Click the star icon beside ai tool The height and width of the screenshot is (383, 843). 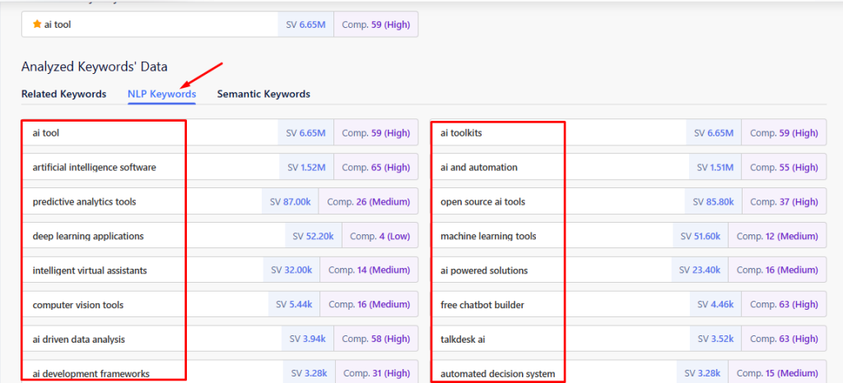[x=36, y=25]
